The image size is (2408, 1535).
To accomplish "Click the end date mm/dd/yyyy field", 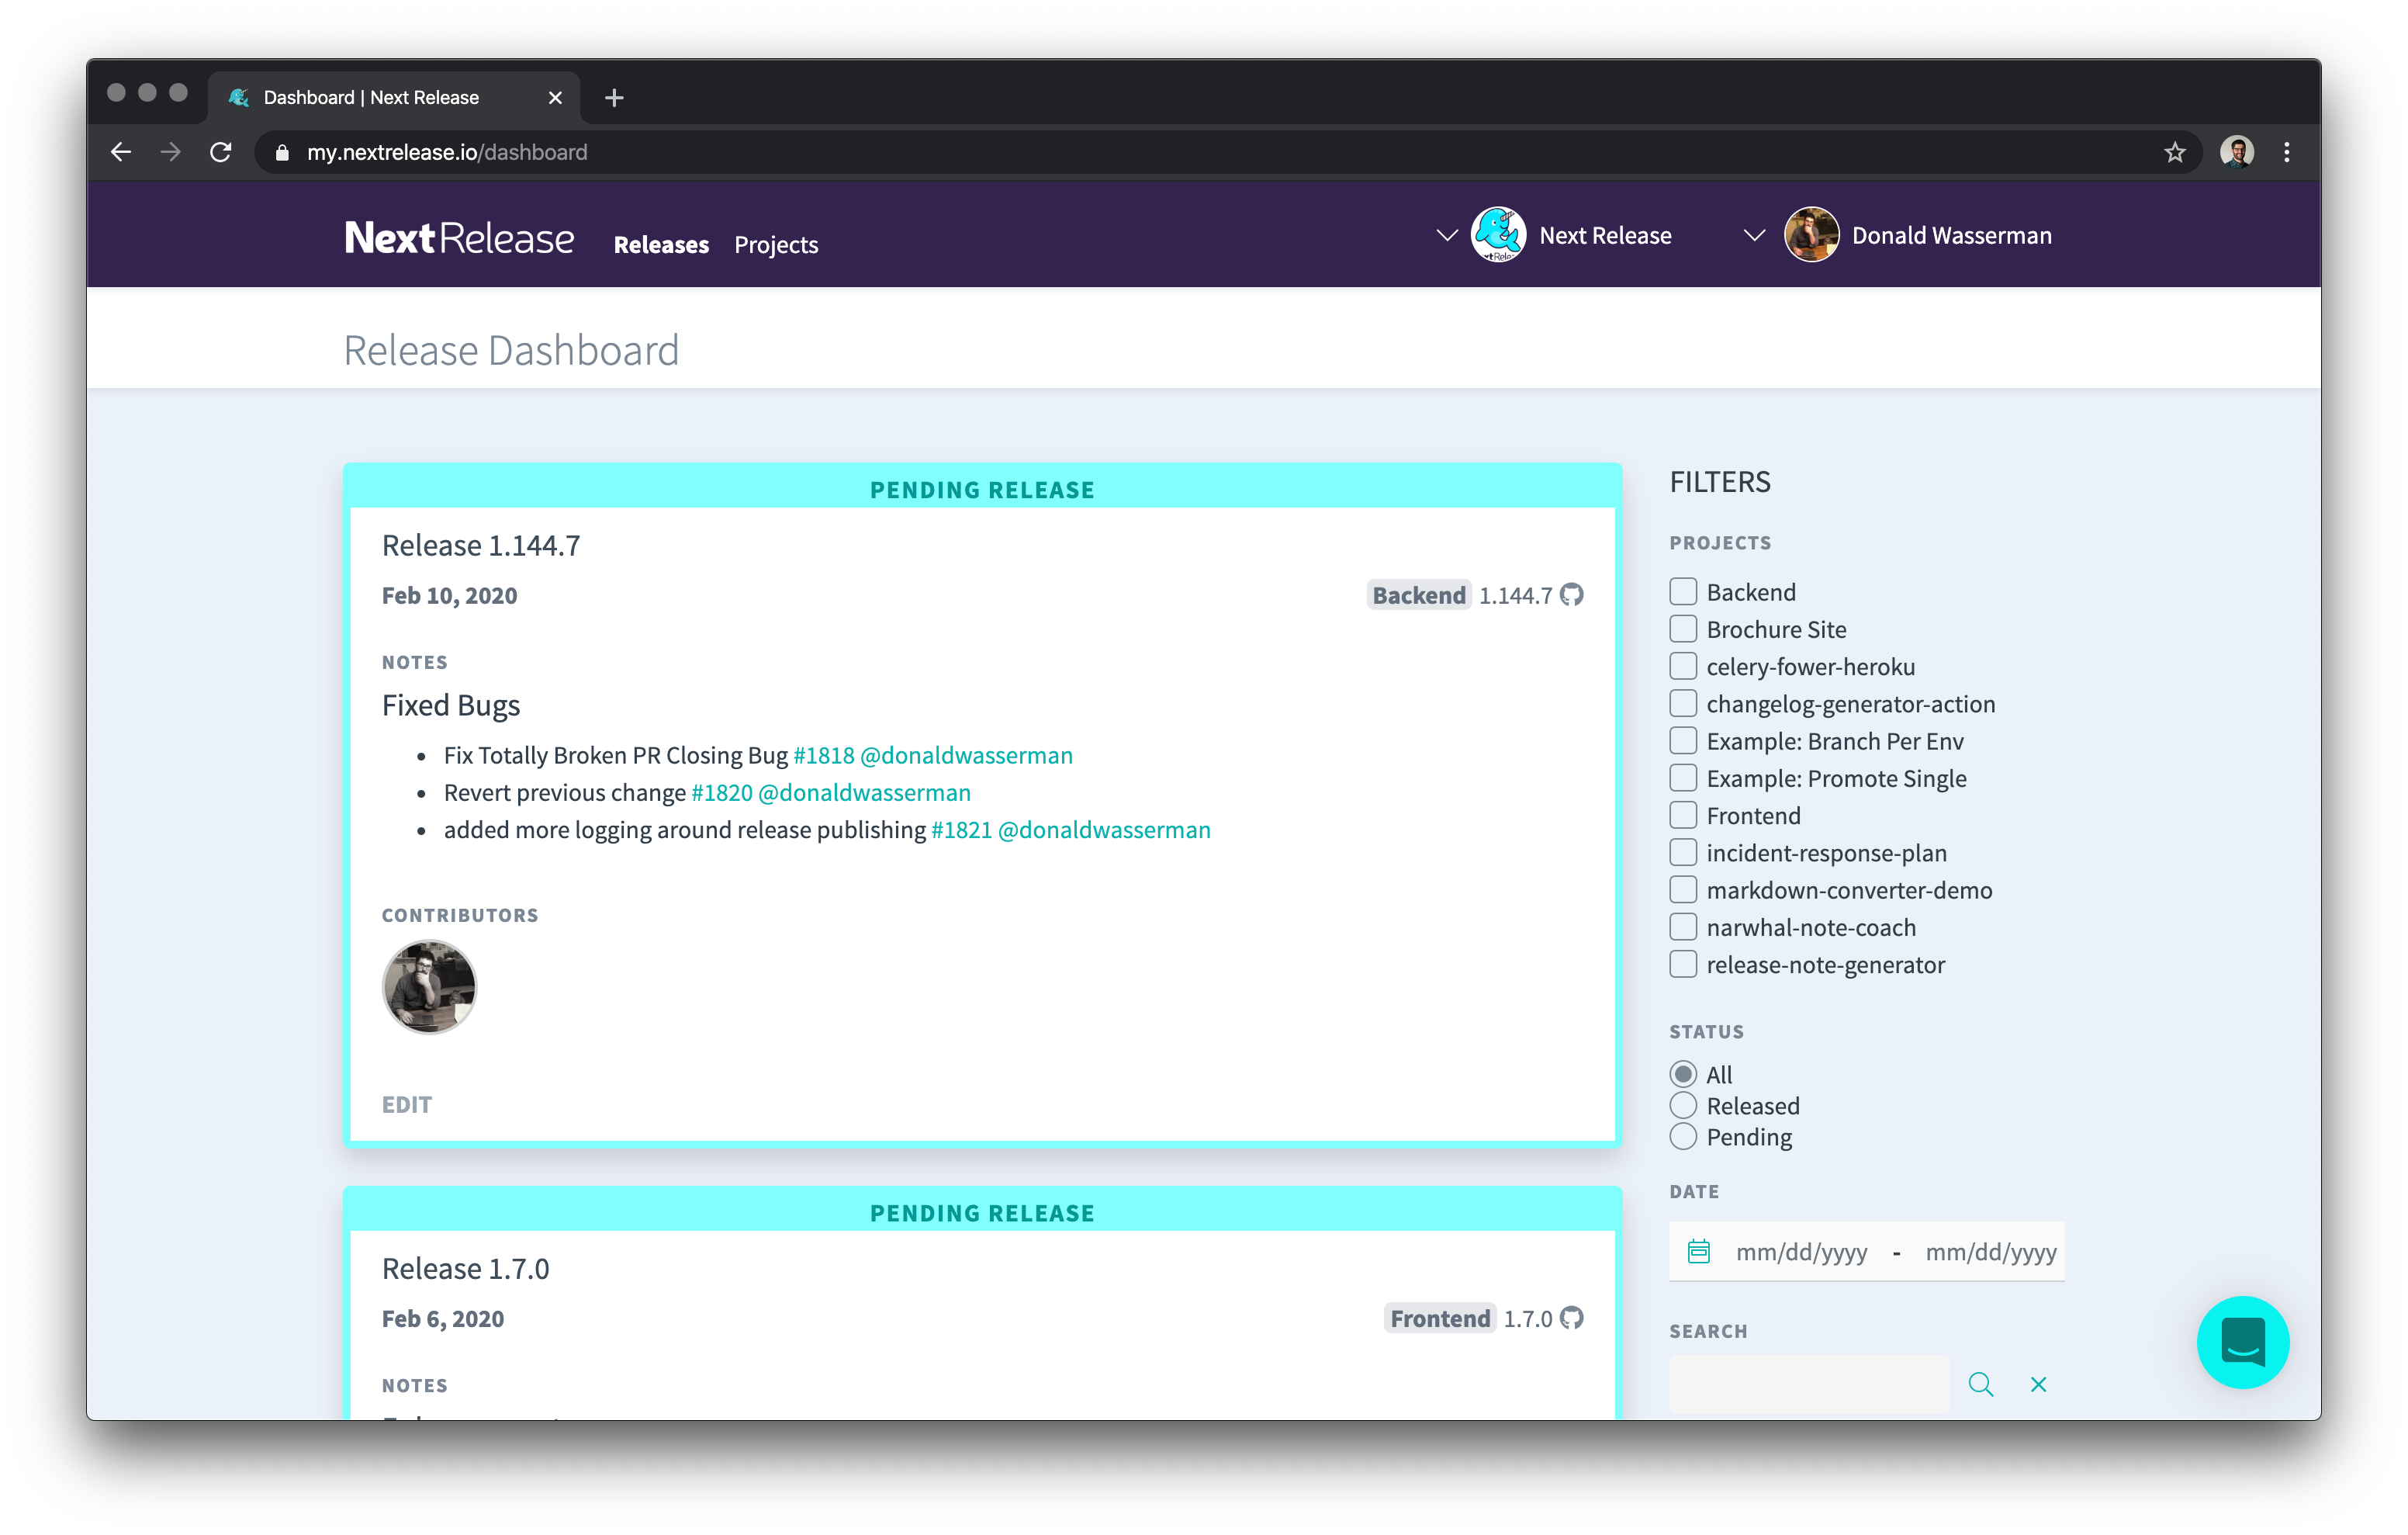I will pos(1990,1253).
